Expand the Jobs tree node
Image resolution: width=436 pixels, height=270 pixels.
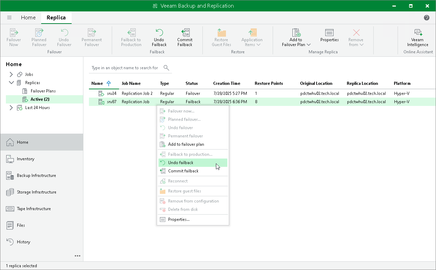11,74
